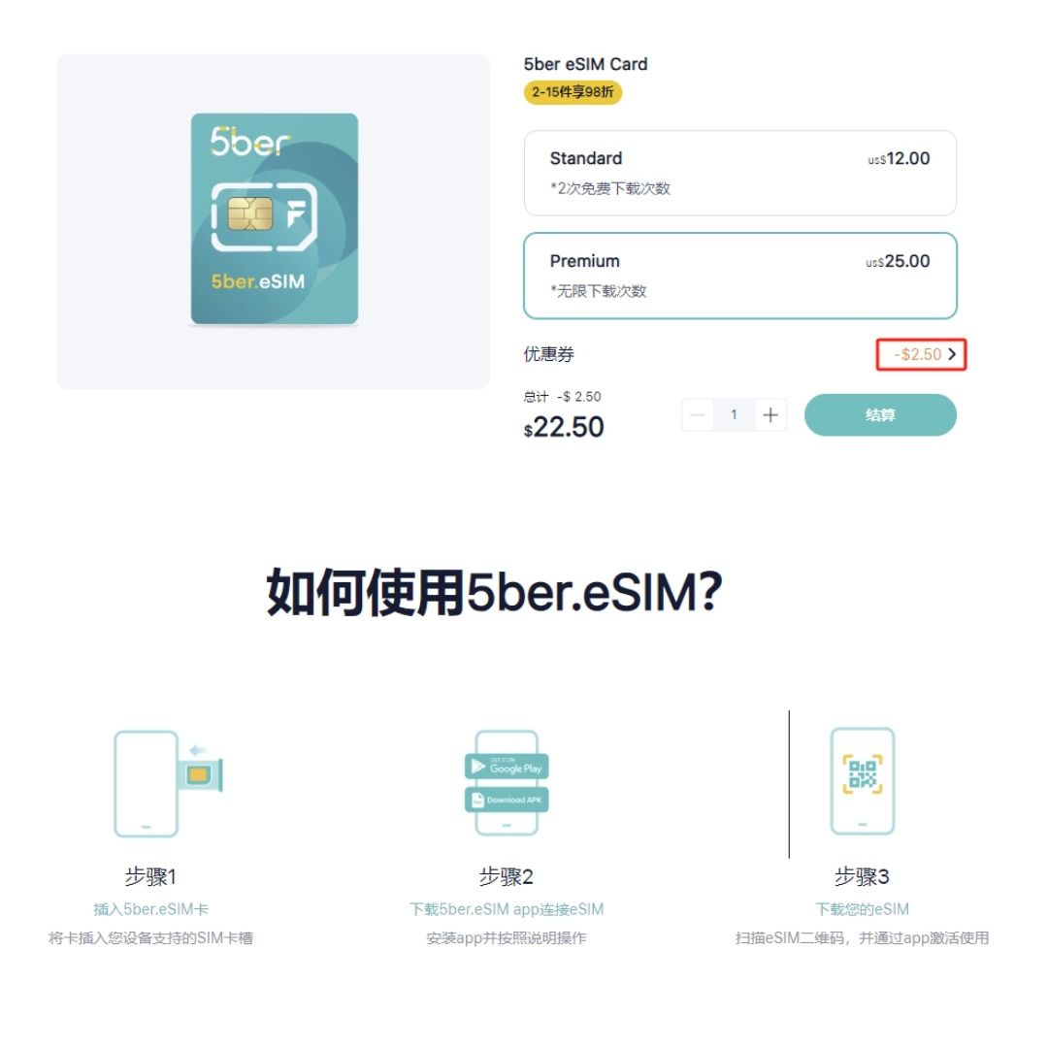
Task: Click the 结算 checkout button
Action: [880, 415]
